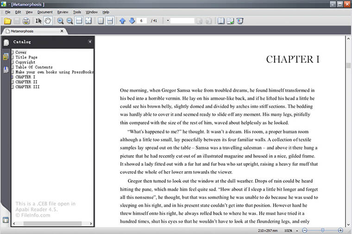Click the page number input field

click(x=142, y=21)
